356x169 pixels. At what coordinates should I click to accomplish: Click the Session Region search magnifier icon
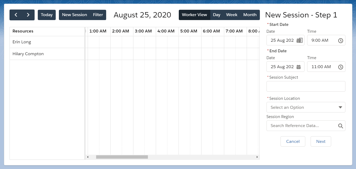pyautogui.click(x=341, y=126)
